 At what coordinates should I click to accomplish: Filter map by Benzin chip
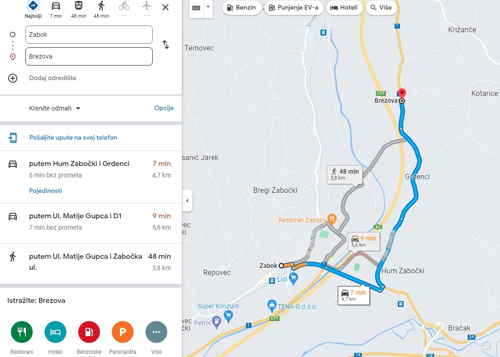coord(241,8)
